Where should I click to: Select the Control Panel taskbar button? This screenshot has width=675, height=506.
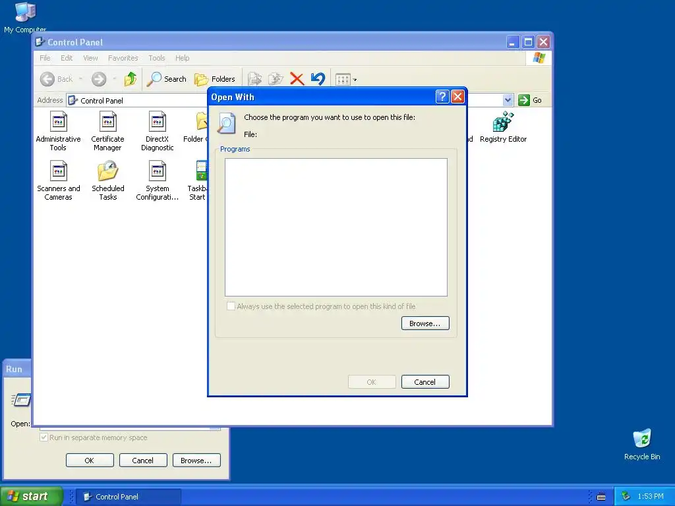(x=129, y=497)
